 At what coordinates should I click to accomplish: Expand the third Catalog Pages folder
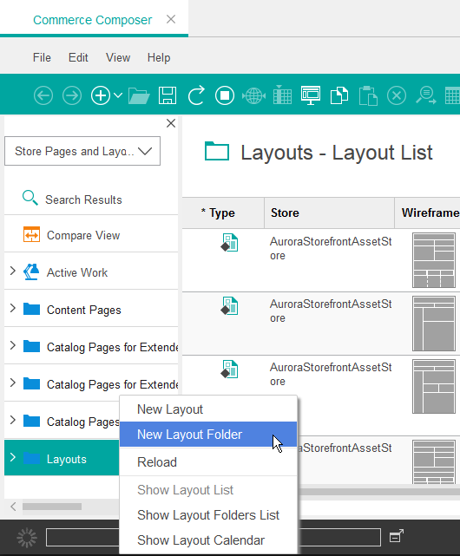tap(13, 420)
